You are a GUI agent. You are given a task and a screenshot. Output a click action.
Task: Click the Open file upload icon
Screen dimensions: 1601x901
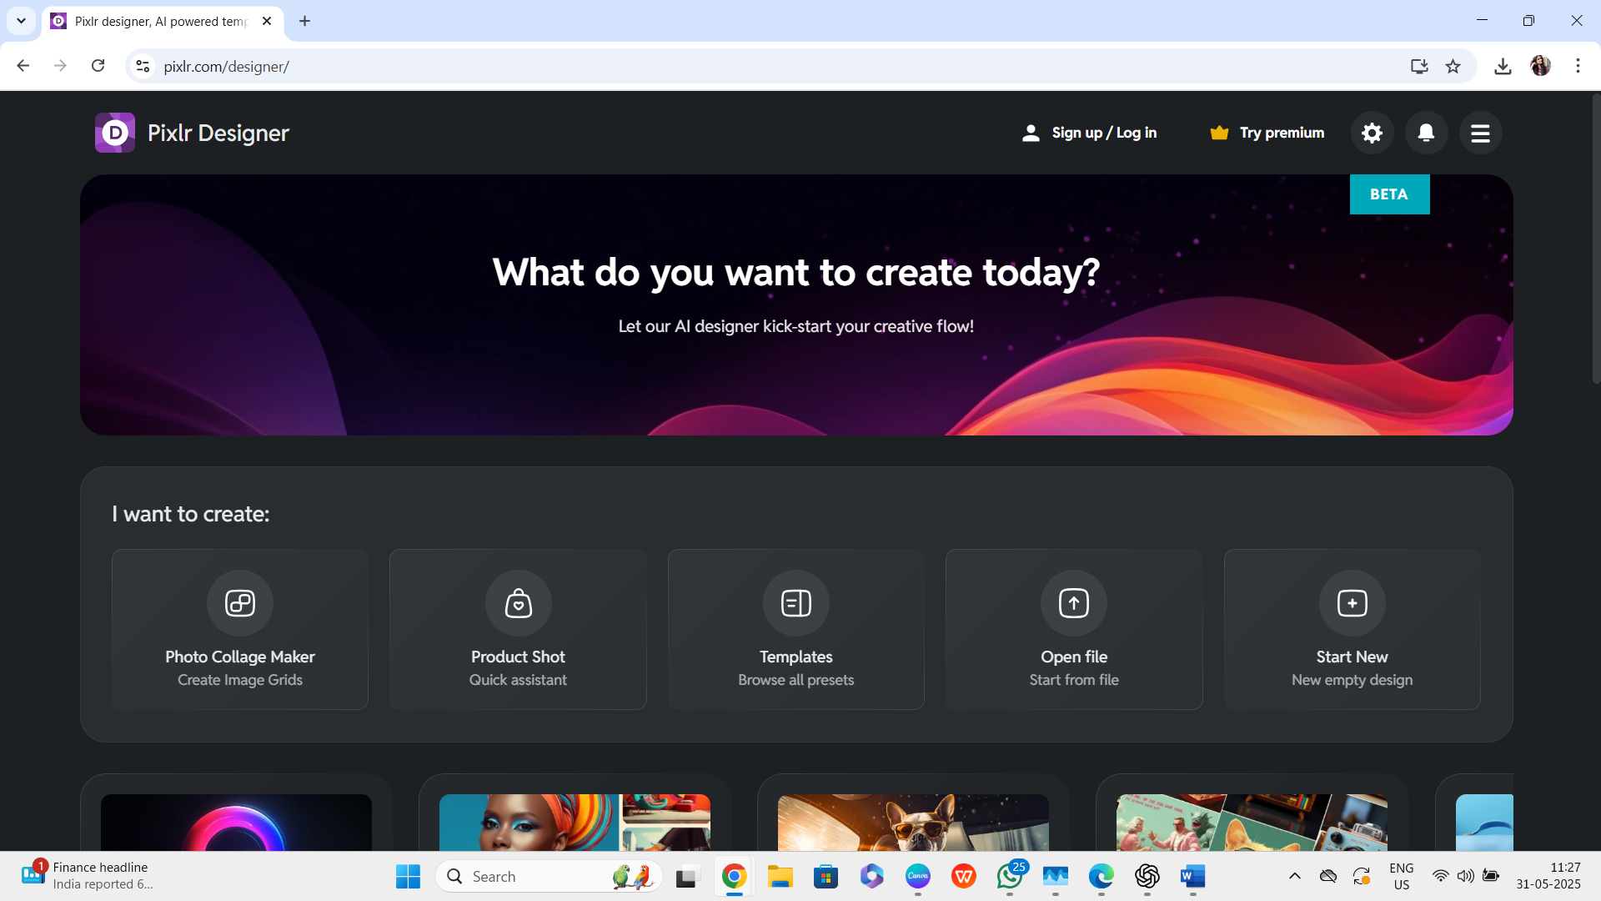point(1073,603)
